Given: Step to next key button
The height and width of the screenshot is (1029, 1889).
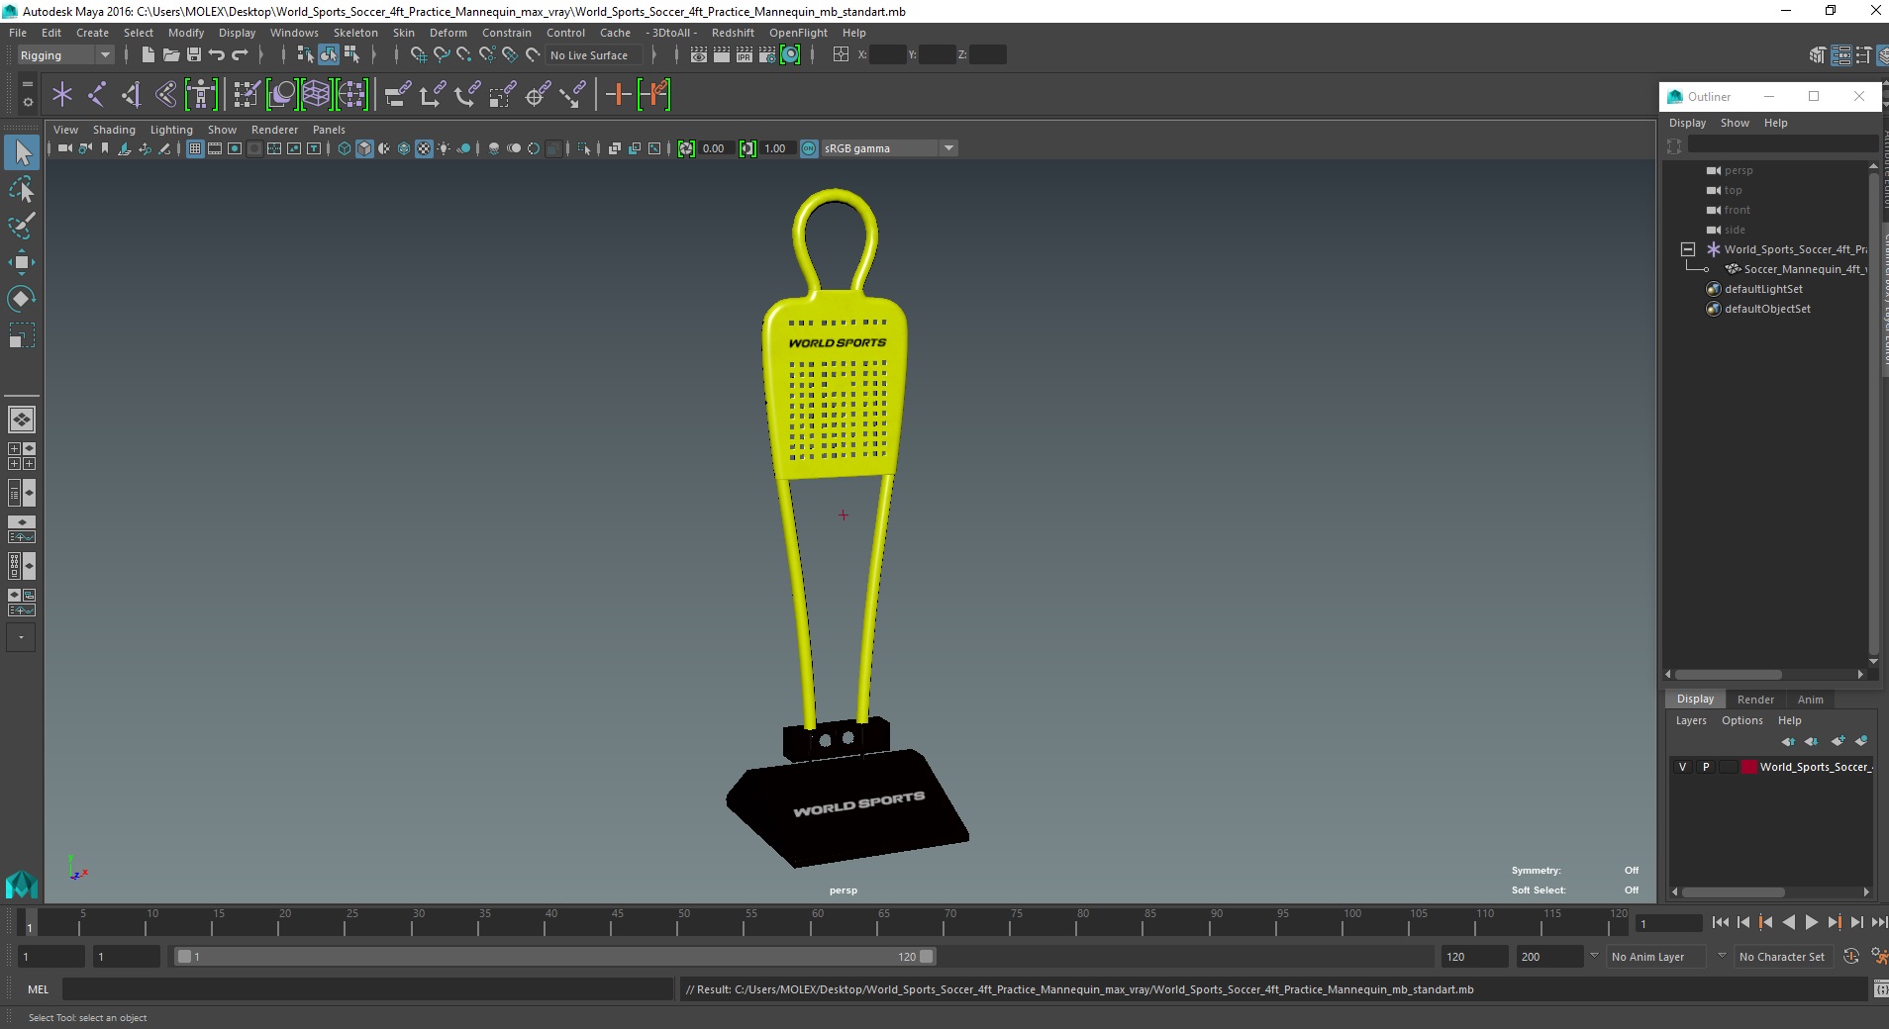Looking at the screenshot, I should click(x=1834, y=922).
